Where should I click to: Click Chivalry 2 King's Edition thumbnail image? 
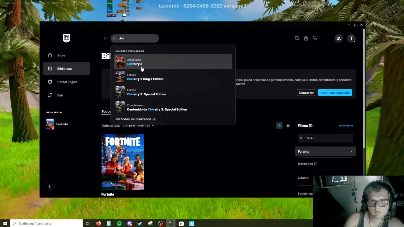[120, 77]
